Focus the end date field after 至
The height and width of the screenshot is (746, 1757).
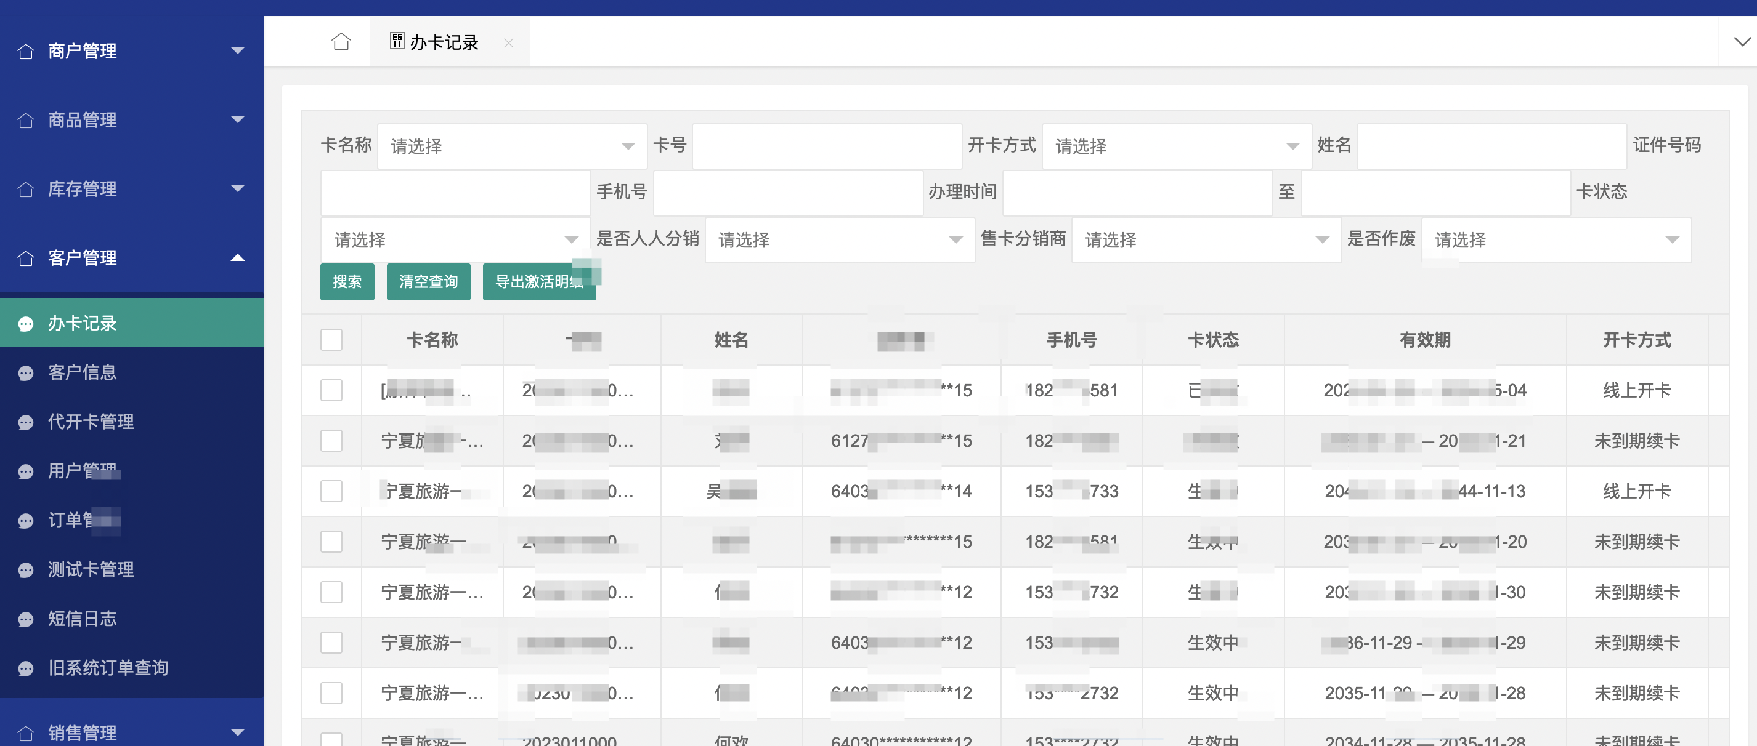pos(1436,193)
